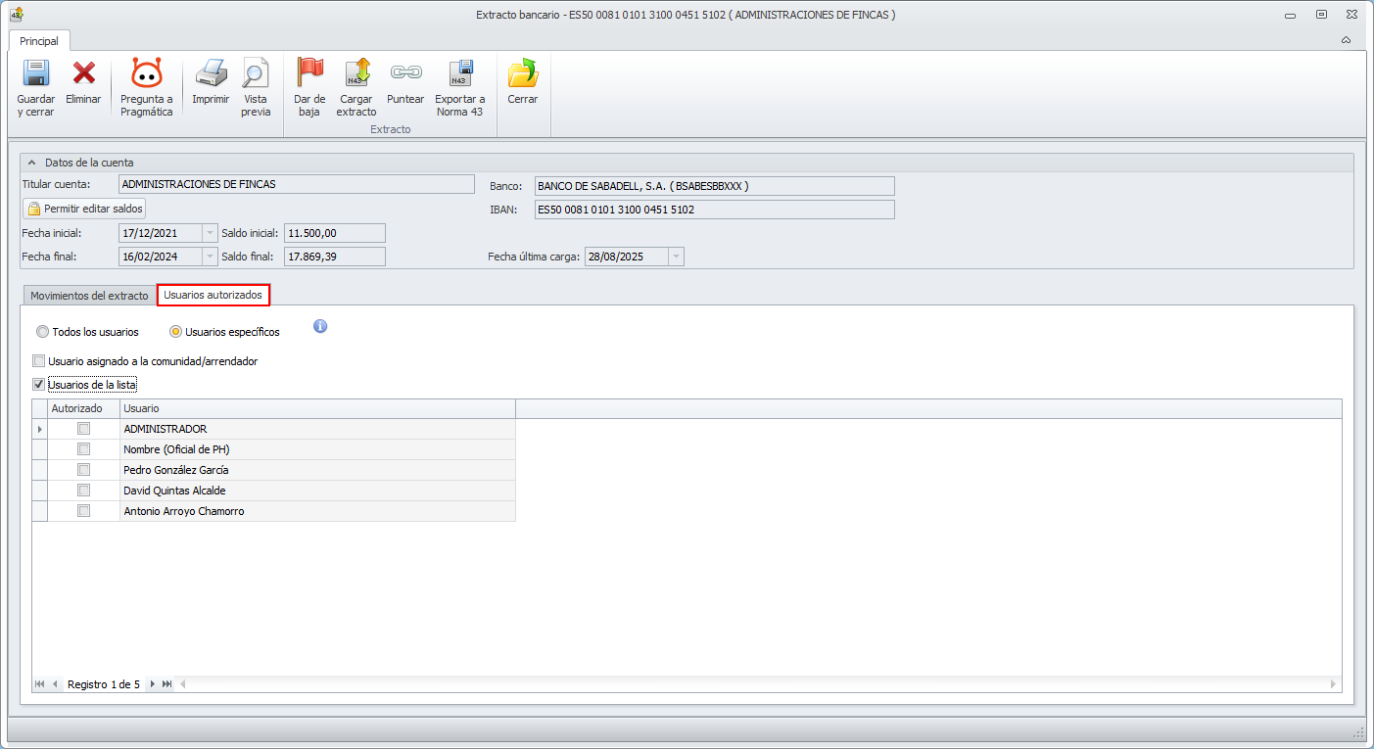Enable David Quintas Alcalde authorization

[x=84, y=491]
